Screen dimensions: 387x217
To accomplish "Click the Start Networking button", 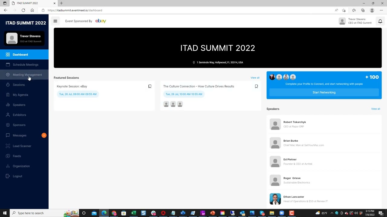I will coord(324,93).
